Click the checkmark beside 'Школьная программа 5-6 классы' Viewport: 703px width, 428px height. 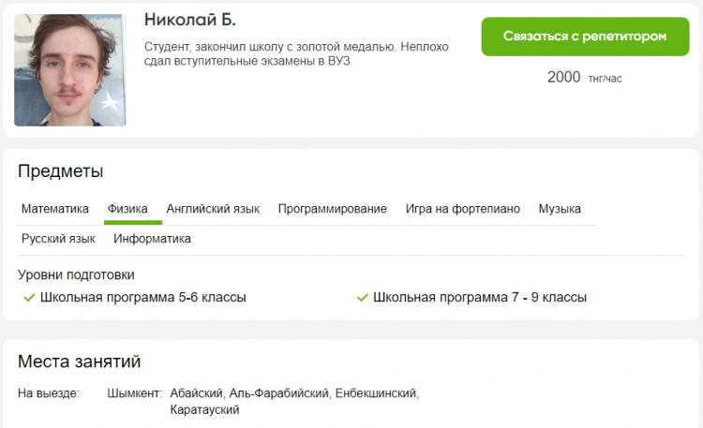[x=28, y=298]
